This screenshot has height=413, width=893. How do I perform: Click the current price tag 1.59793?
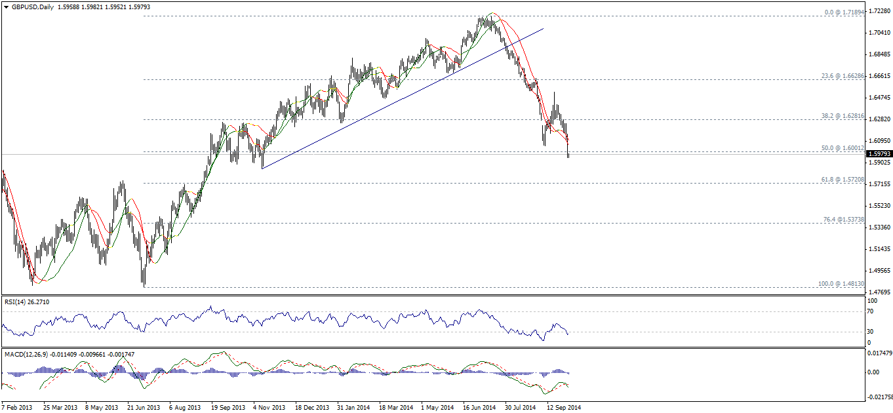[879, 154]
